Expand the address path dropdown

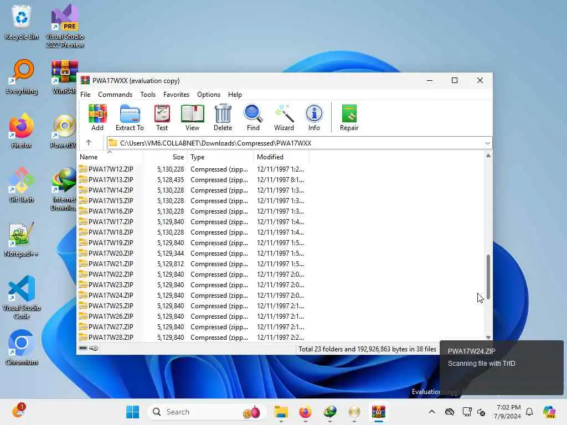pos(487,143)
